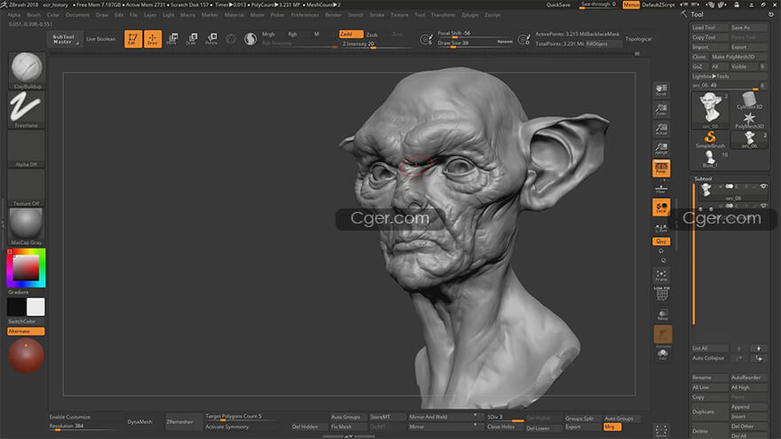Image resolution: width=781 pixels, height=439 pixels.
Task: Toggle Zadd sculpt mode
Action: click(351, 34)
